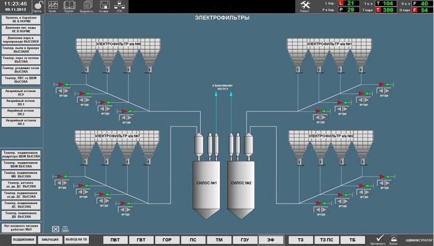Screen dimensions: 434x246
Task: Click hopper 3 of Электрофильтр к/а №1
Action: (x=340, y=61)
